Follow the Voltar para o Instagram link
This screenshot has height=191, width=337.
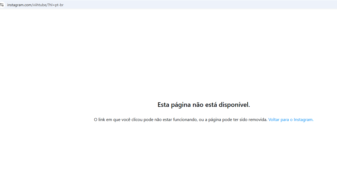(291, 120)
